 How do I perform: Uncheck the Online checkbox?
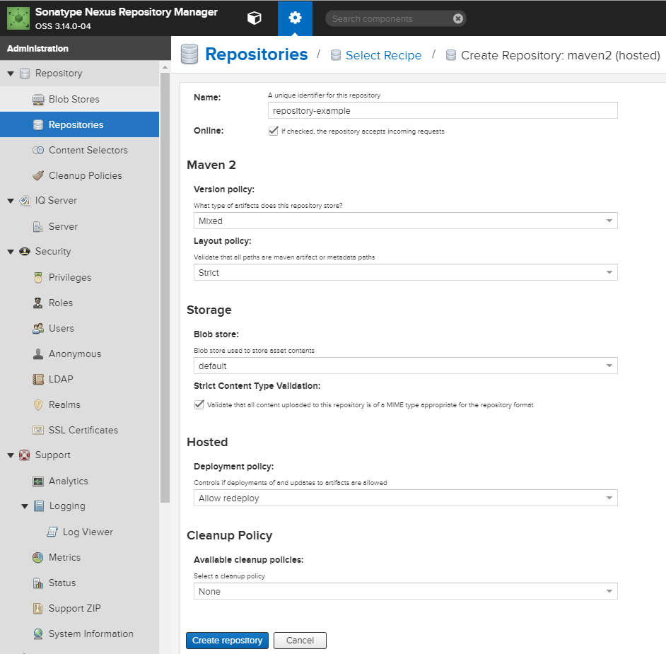(x=273, y=131)
